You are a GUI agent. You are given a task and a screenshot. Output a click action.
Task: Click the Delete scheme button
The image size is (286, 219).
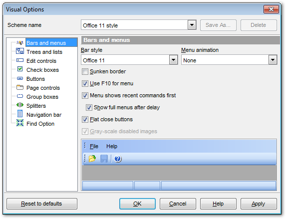tap(259, 25)
